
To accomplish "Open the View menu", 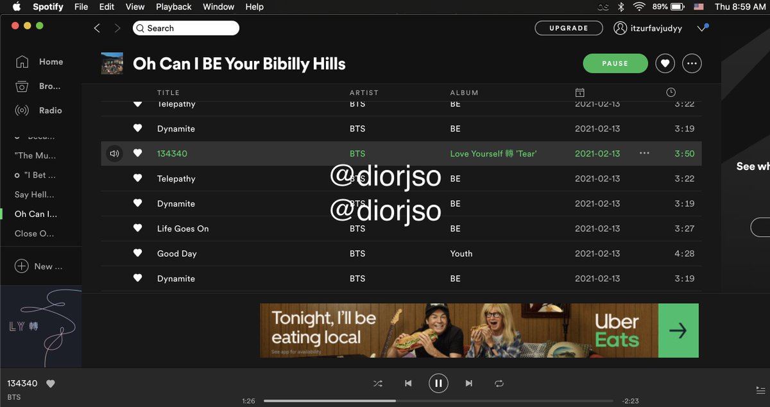I will click(135, 6).
